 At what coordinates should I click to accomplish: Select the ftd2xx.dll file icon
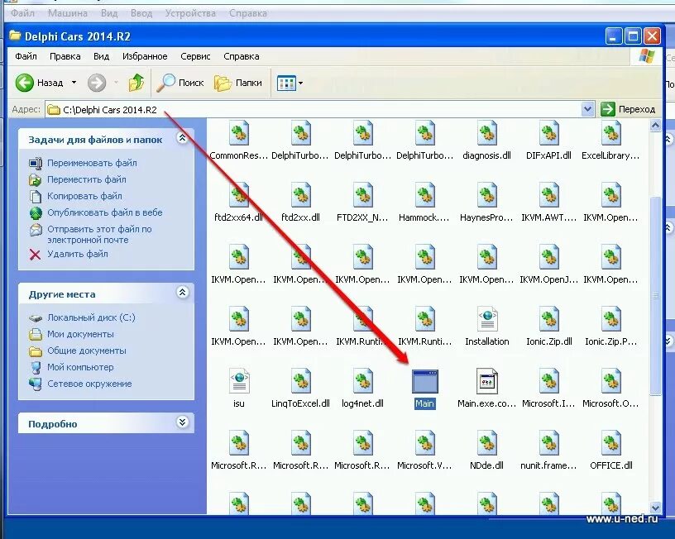point(301,195)
